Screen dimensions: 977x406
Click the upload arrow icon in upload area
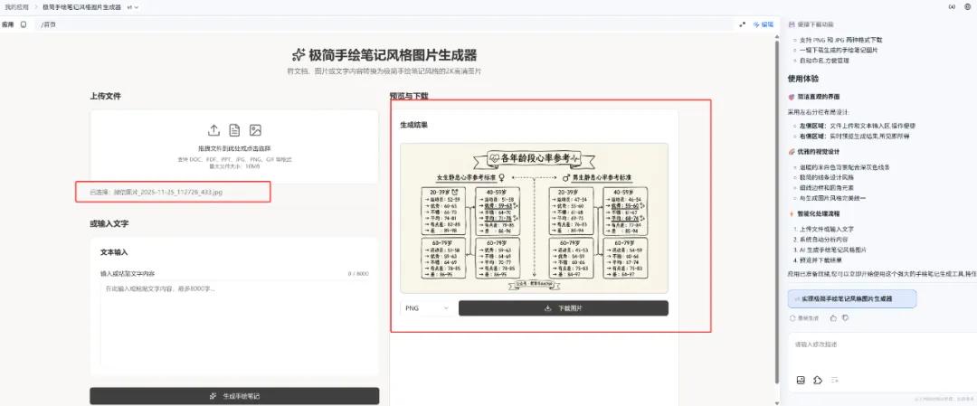pyautogui.click(x=214, y=130)
